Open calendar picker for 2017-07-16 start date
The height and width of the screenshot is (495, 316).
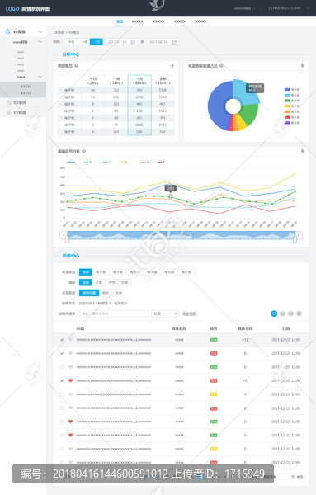point(133,42)
